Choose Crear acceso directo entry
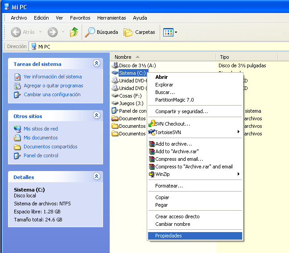289x253 pixels. pos(195,216)
